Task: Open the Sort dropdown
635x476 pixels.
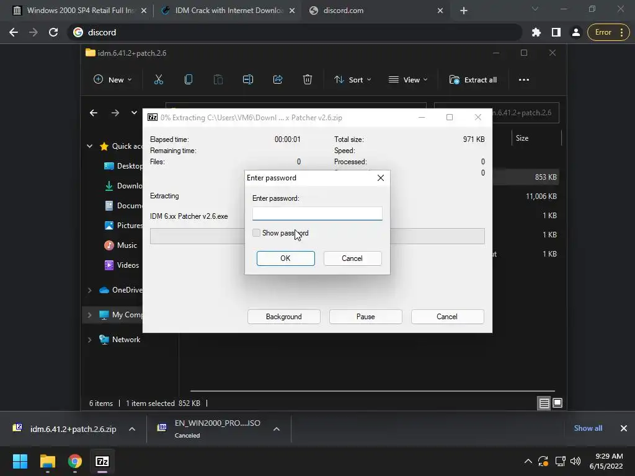Action: coord(352,80)
